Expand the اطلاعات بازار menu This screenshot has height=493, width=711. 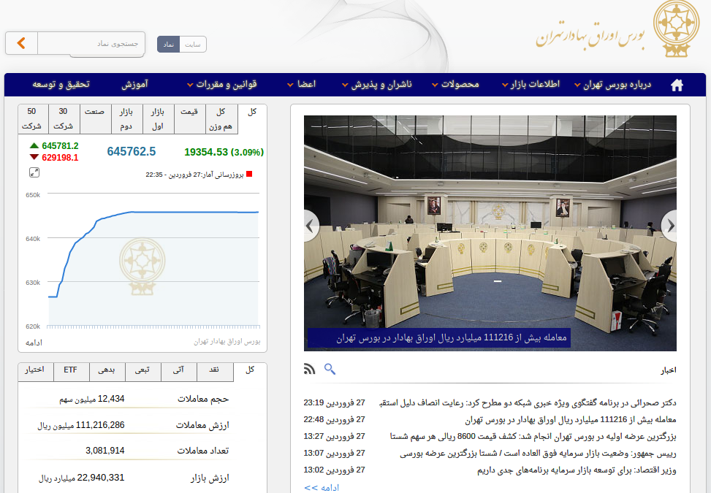click(531, 84)
